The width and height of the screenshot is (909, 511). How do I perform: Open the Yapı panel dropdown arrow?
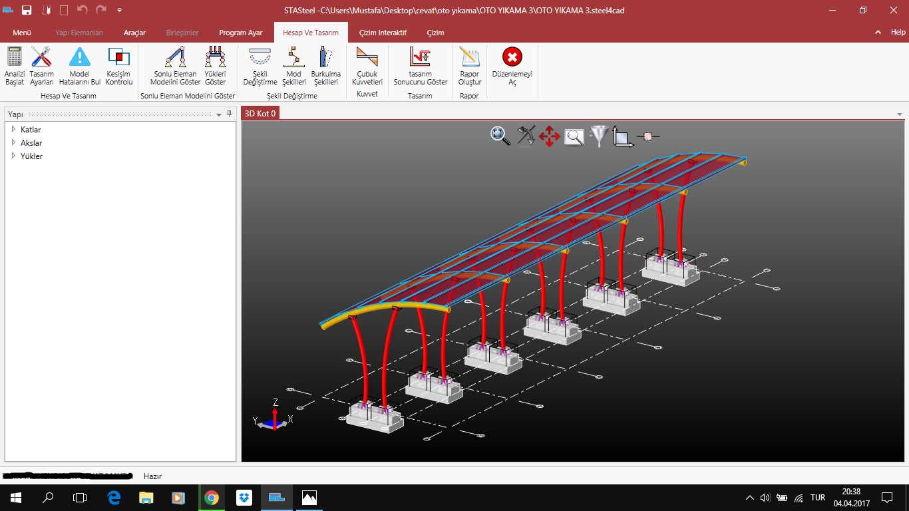pos(219,114)
